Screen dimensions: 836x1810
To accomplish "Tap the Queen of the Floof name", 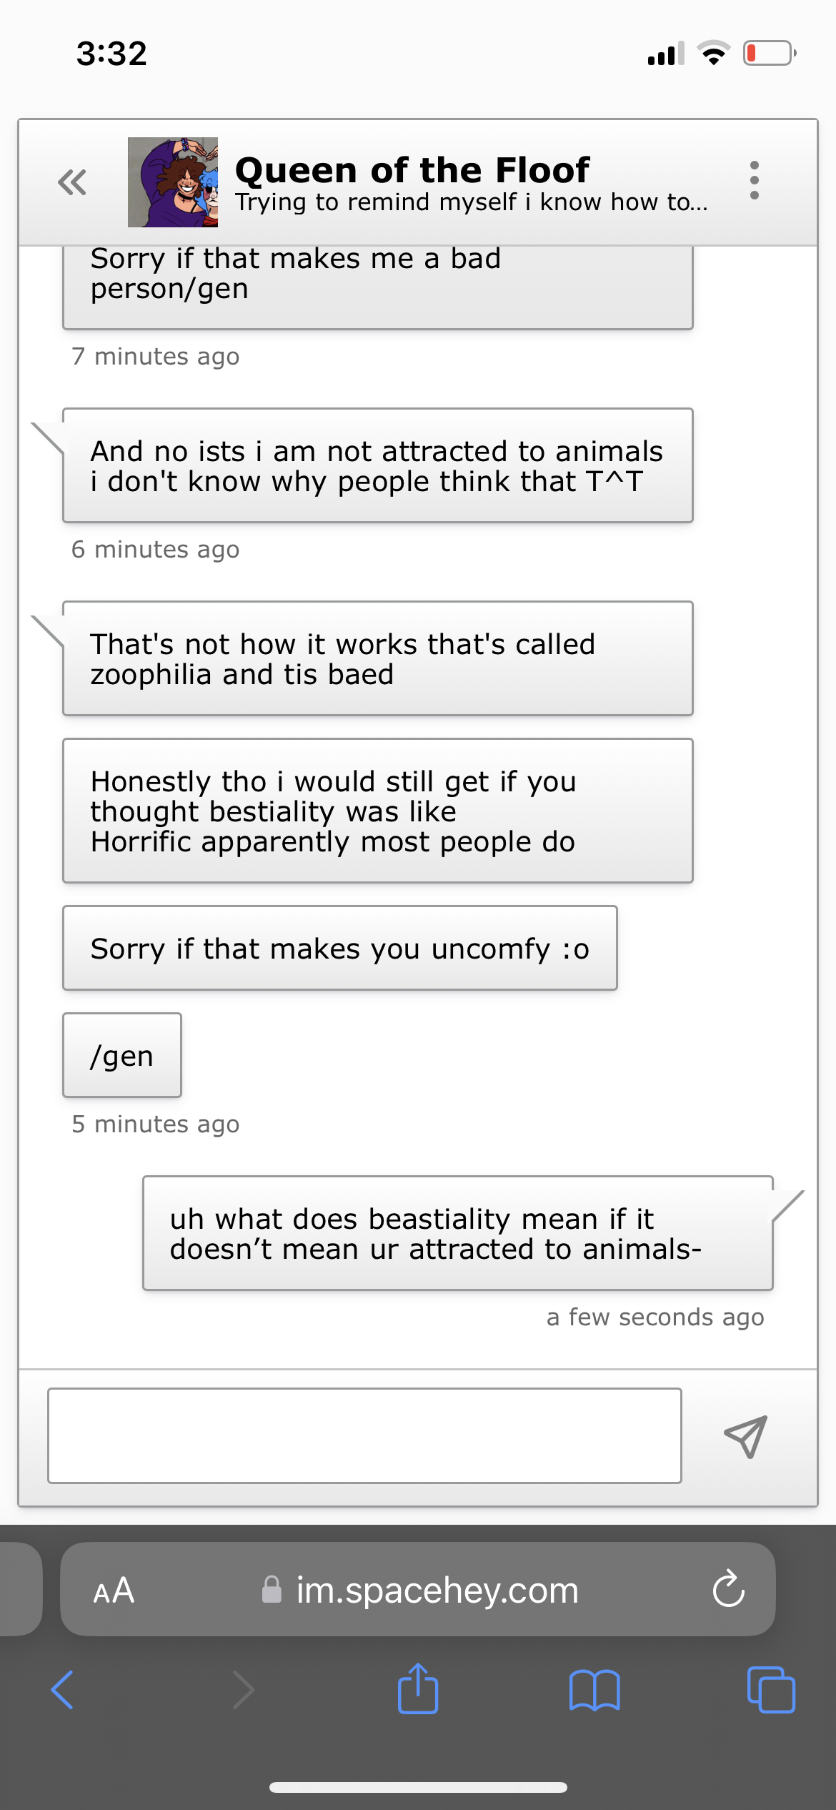I will click(x=412, y=170).
